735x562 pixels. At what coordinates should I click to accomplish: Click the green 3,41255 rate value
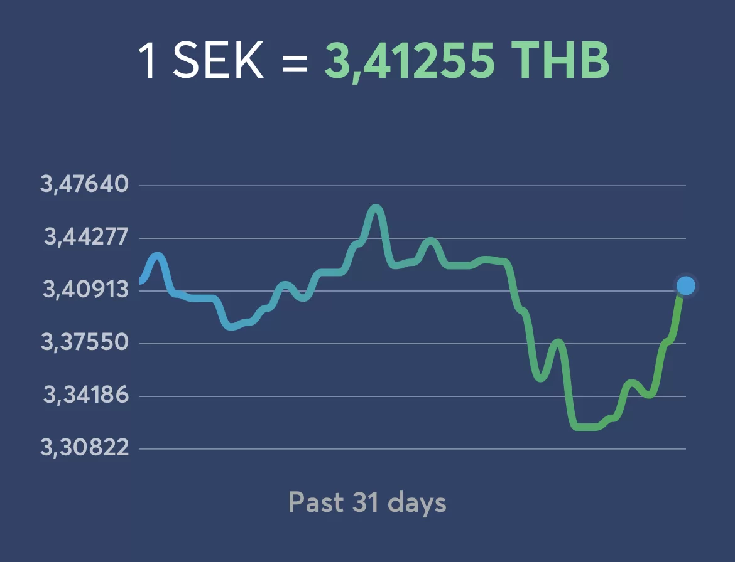click(409, 61)
